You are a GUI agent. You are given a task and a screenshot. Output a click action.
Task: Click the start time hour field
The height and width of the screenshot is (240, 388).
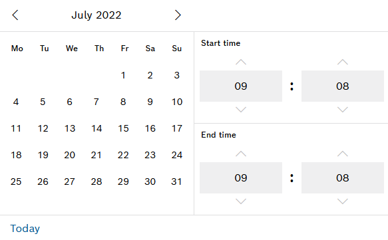pos(241,86)
